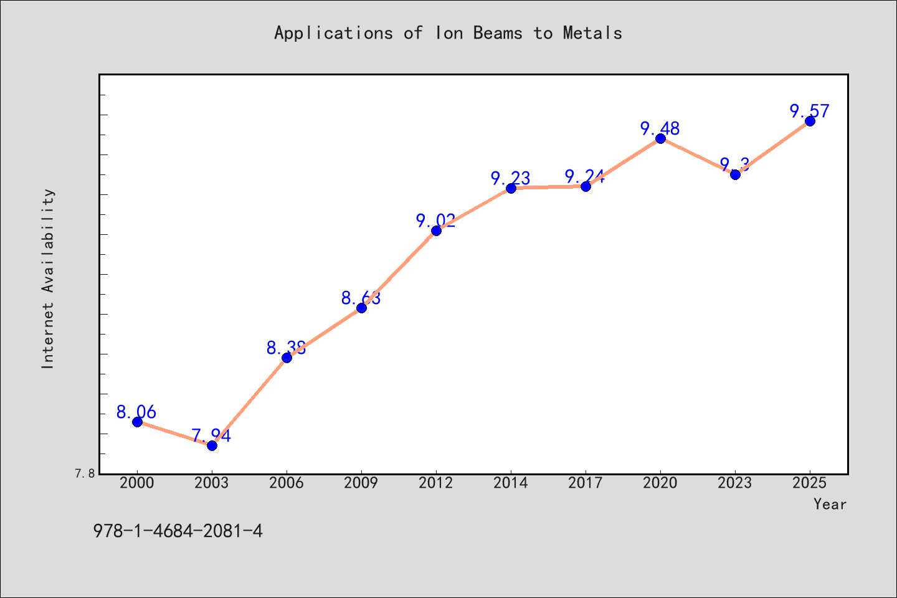Image resolution: width=897 pixels, height=598 pixels.
Task: Click the value label '9.48'
Action: coord(660,128)
